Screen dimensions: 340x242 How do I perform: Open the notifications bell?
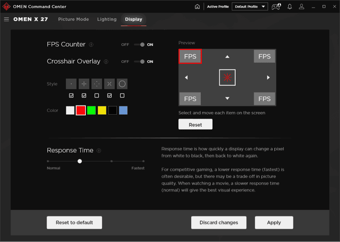290,6
